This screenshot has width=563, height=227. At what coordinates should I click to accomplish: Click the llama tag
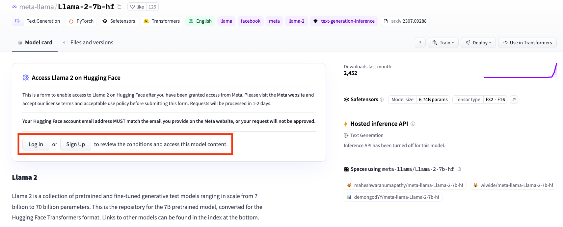point(226,21)
